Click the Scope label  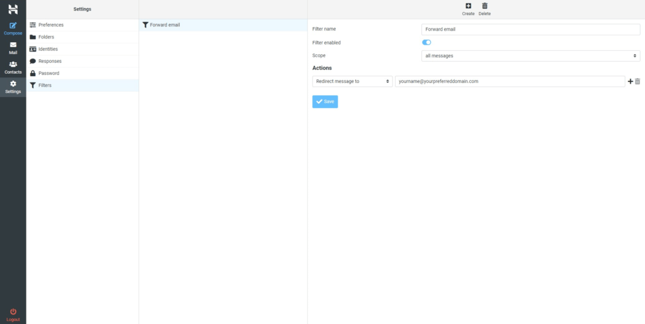[319, 55]
